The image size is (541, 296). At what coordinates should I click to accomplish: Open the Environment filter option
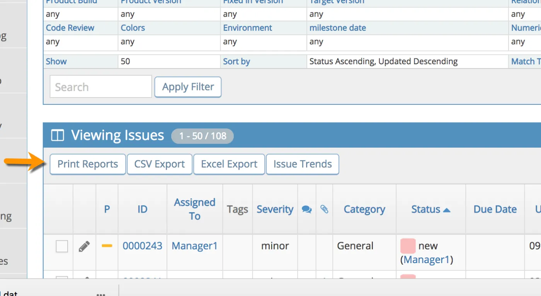pos(248,28)
